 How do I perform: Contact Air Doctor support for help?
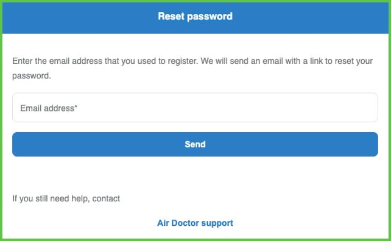[x=195, y=223]
